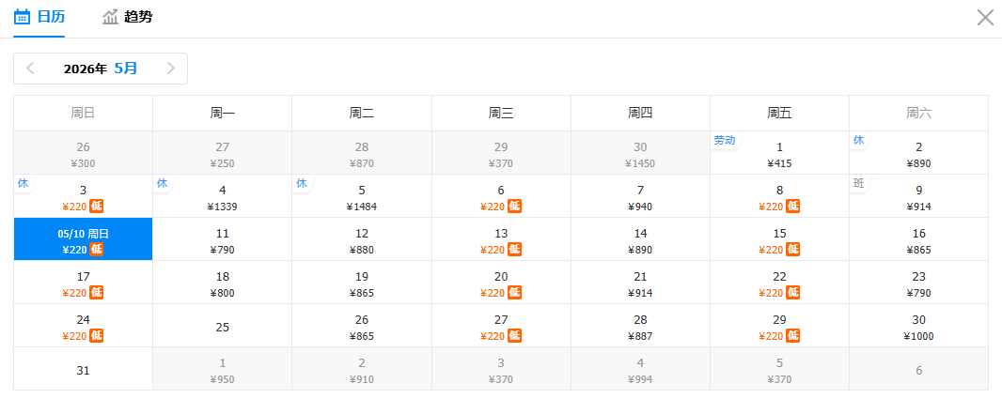Click the orange 低 badge on May 6

tap(515, 207)
